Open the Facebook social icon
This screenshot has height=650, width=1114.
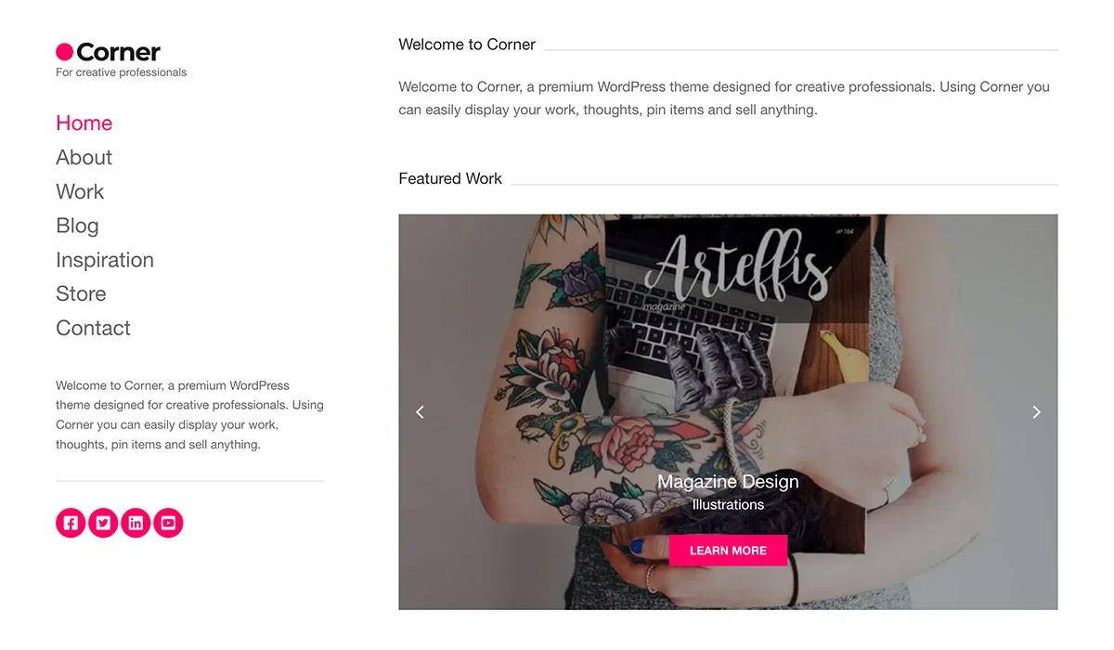(x=71, y=523)
